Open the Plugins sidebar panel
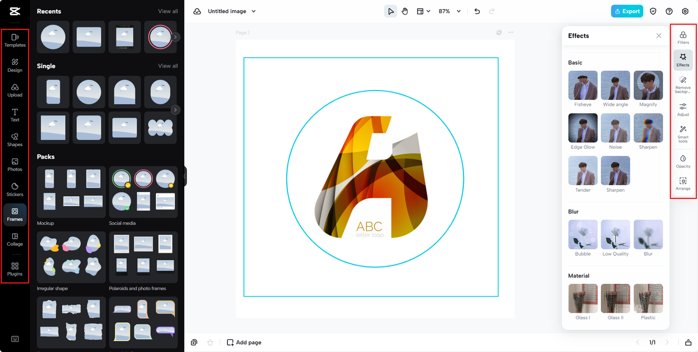698x352 pixels. (15, 269)
